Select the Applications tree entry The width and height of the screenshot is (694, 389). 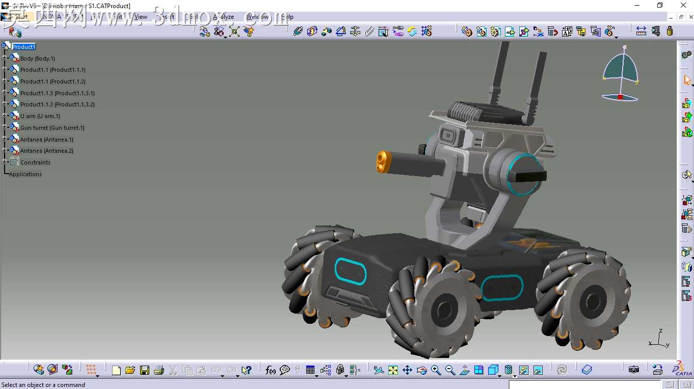[x=25, y=174]
